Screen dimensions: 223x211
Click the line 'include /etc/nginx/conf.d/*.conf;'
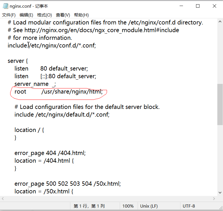(52, 45)
